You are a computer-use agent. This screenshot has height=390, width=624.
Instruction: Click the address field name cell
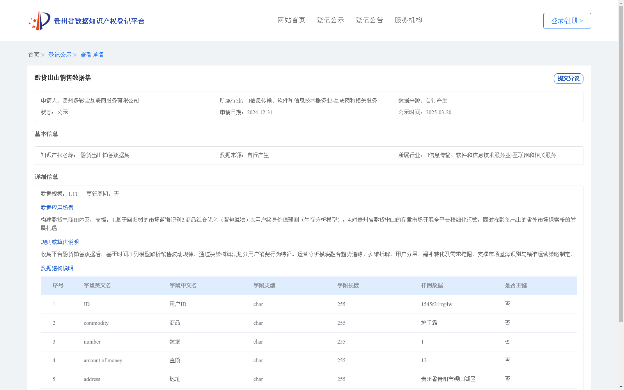pyautogui.click(x=92, y=379)
